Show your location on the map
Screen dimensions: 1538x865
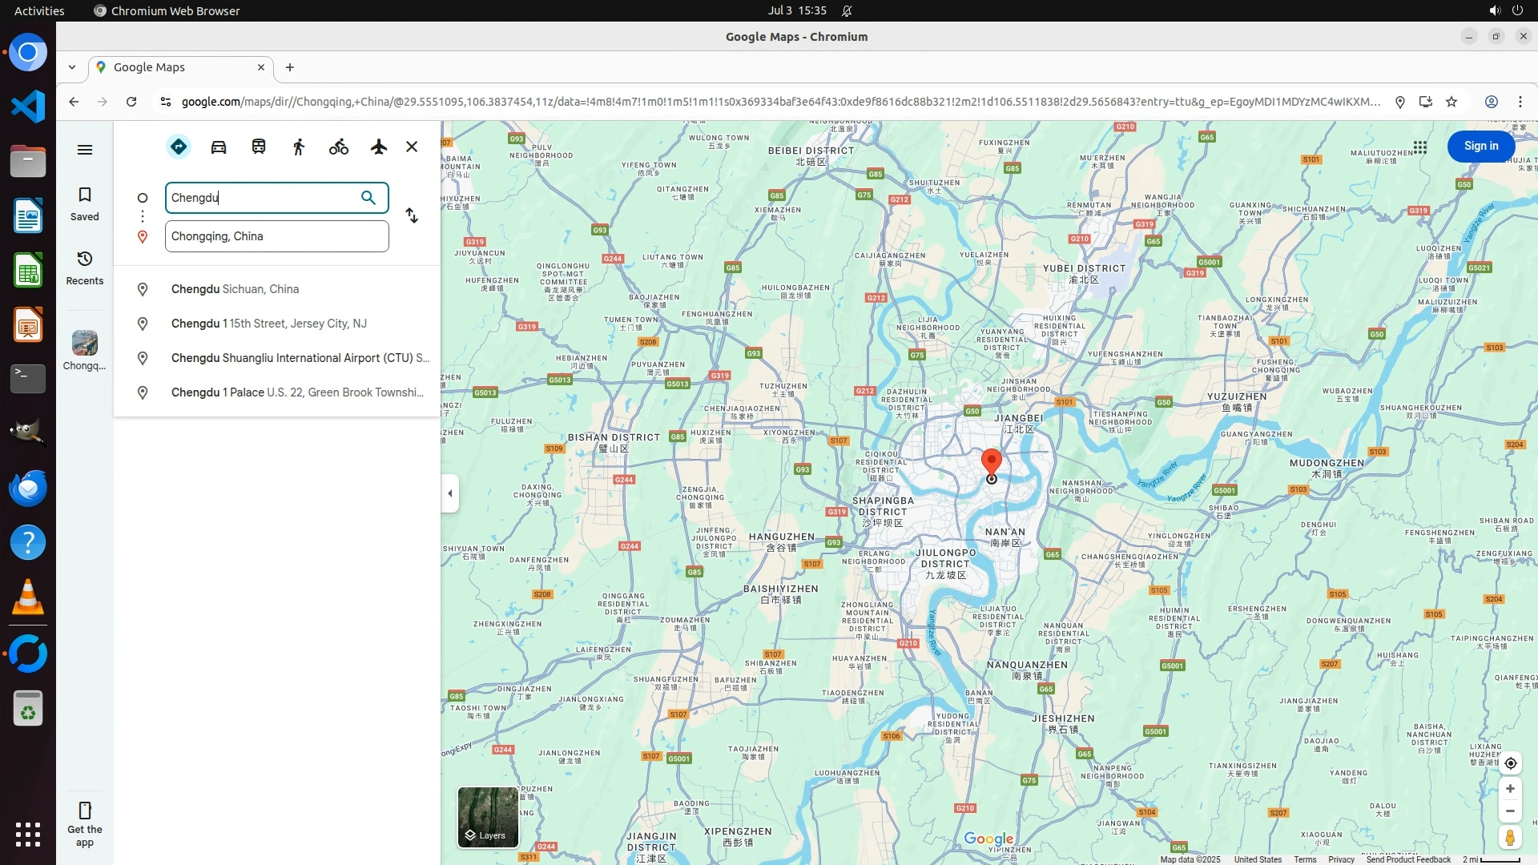pyautogui.click(x=1511, y=763)
